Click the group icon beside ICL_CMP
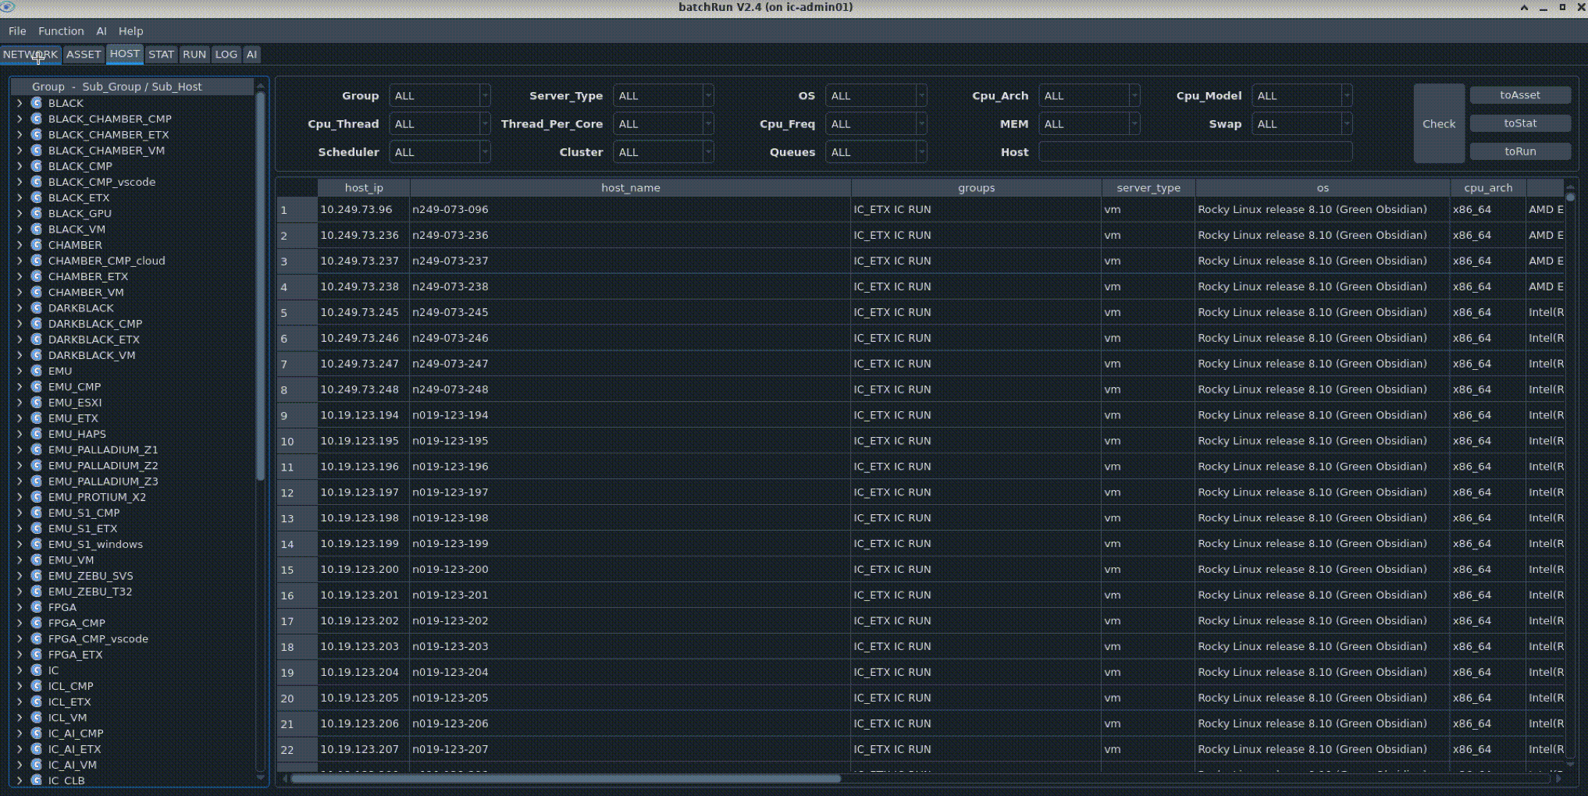The image size is (1588, 796). [36, 686]
